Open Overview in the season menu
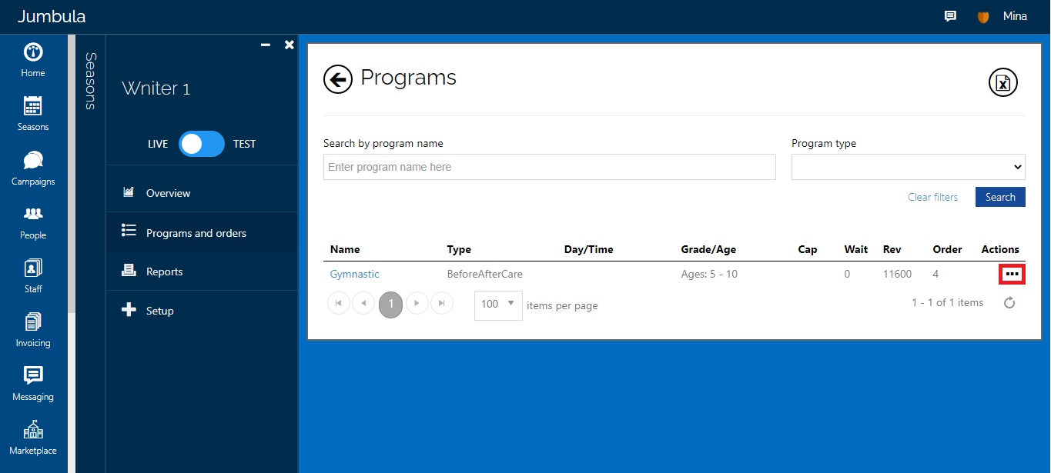The height and width of the screenshot is (473, 1051). click(x=201, y=193)
